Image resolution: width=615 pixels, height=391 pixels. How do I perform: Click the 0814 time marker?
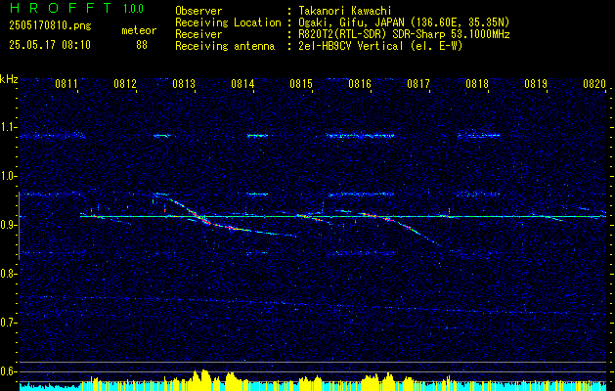click(242, 83)
